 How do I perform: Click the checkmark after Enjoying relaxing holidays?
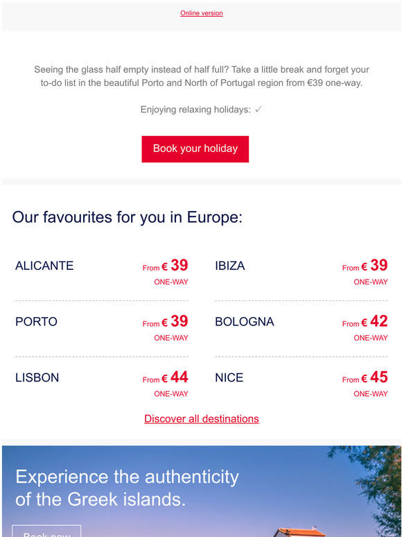(259, 109)
